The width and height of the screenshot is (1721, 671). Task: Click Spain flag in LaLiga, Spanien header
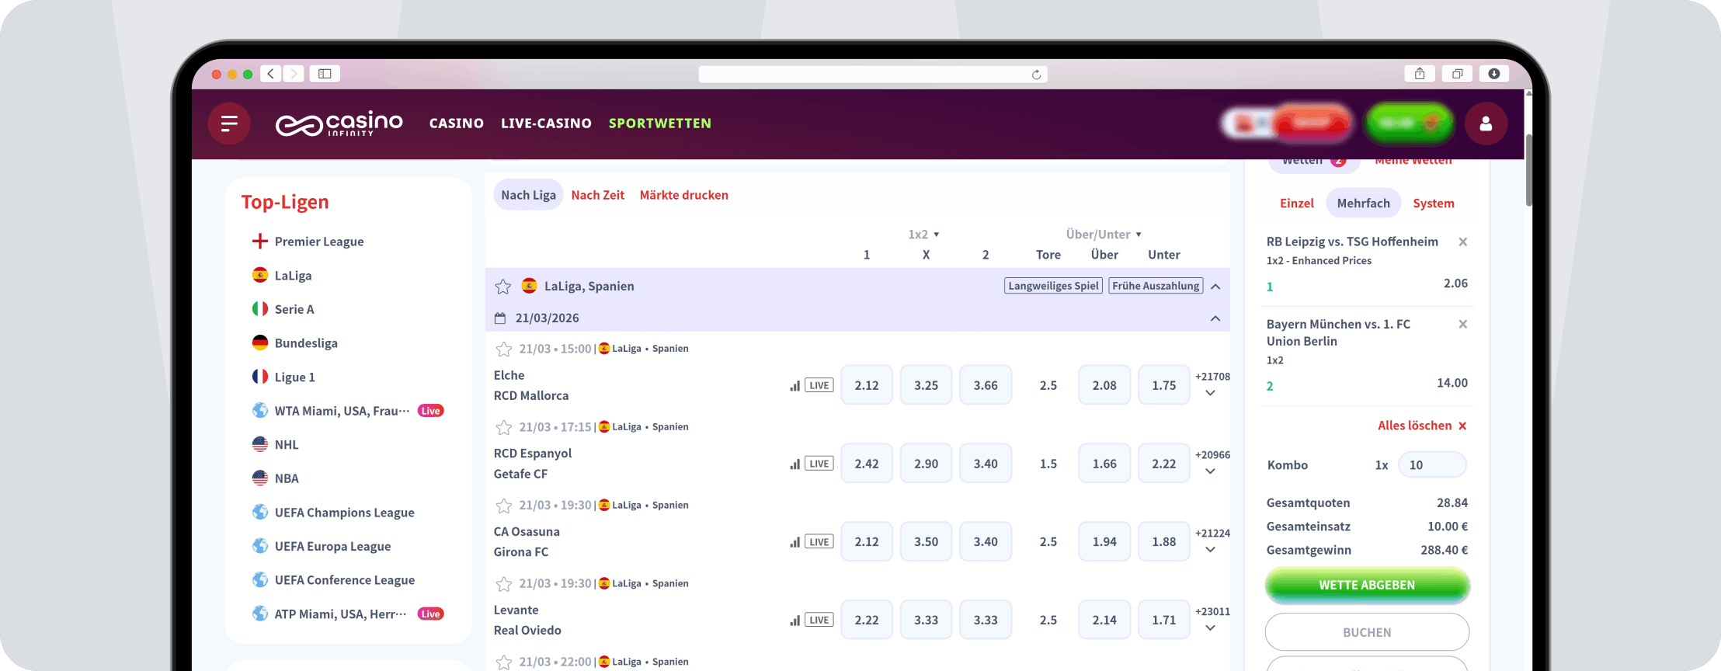(x=530, y=286)
